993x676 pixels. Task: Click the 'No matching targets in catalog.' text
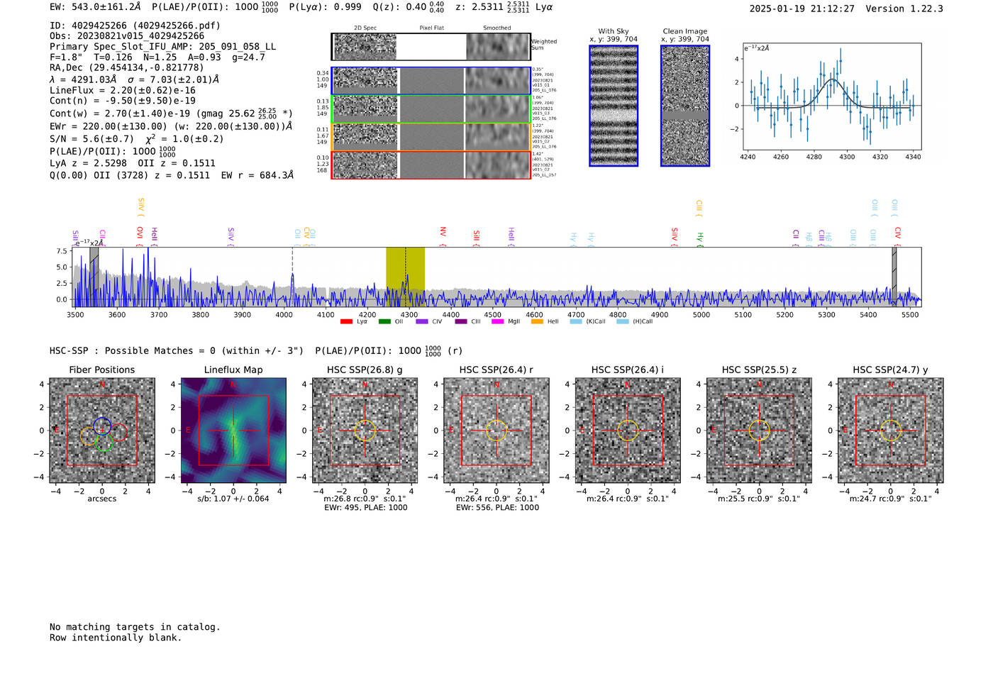(135, 627)
